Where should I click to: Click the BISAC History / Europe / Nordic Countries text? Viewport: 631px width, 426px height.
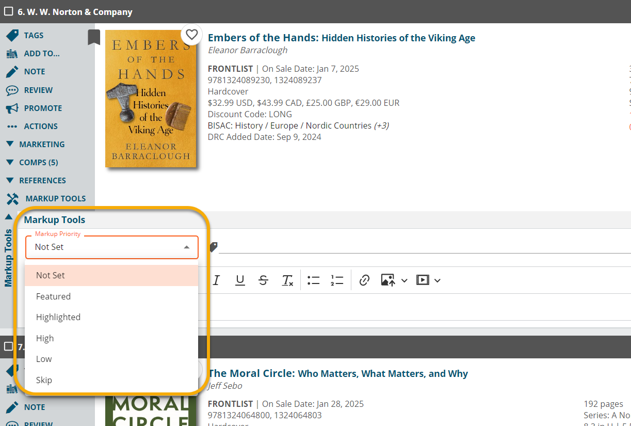pos(289,125)
